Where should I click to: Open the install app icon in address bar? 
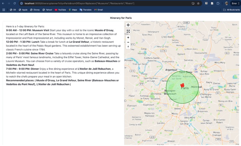click(x=193, y=3)
